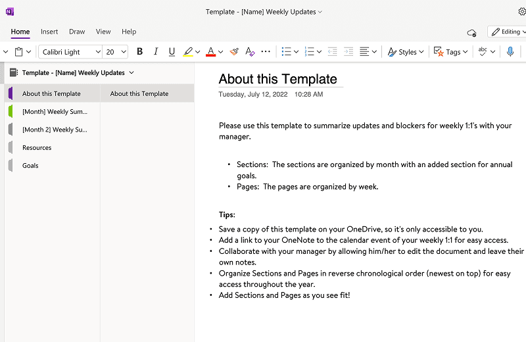The image size is (526, 342).
Task: Open the Editing mode dropdown
Action: click(x=508, y=32)
